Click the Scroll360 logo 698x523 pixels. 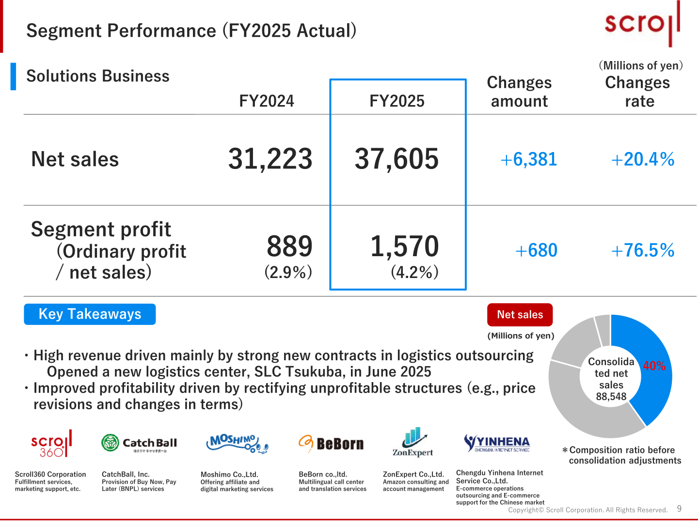51,444
